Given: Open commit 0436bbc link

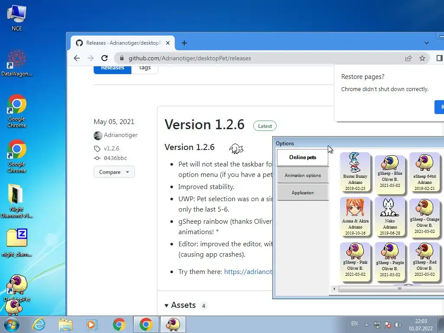Looking at the screenshot, I should tap(115, 158).
